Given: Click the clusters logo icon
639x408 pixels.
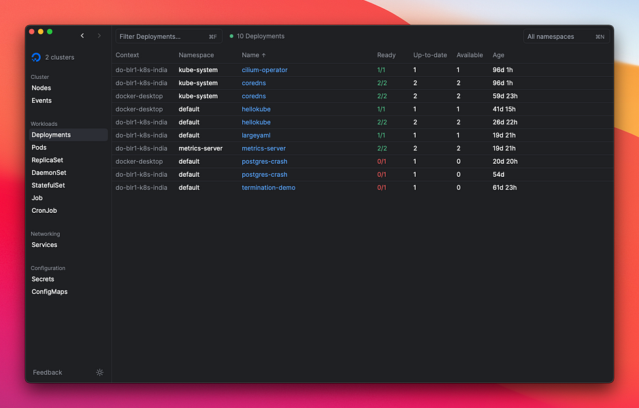Looking at the screenshot, I should point(36,58).
